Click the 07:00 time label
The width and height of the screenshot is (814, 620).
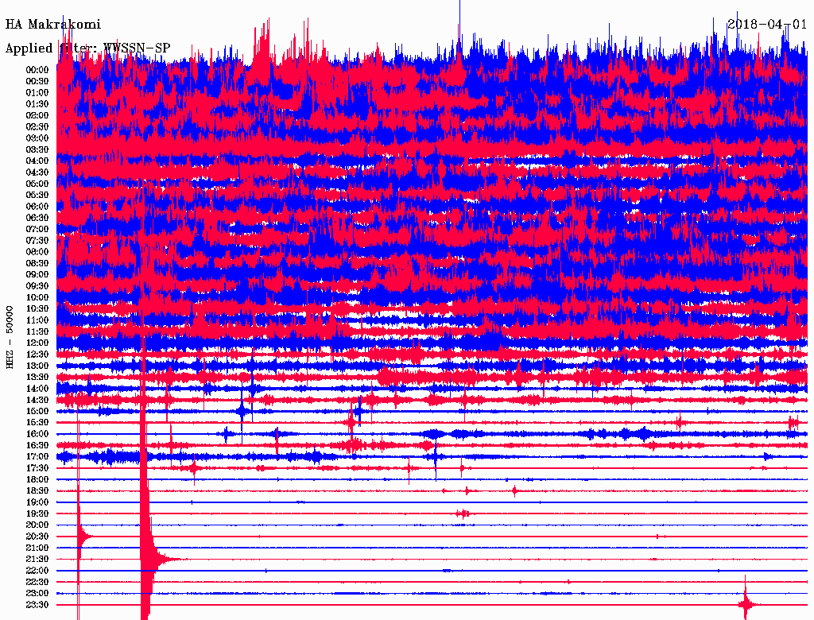[37, 229]
